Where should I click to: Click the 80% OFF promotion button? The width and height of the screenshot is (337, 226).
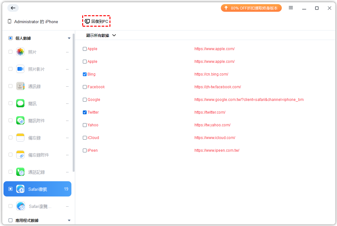tap(251, 8)
